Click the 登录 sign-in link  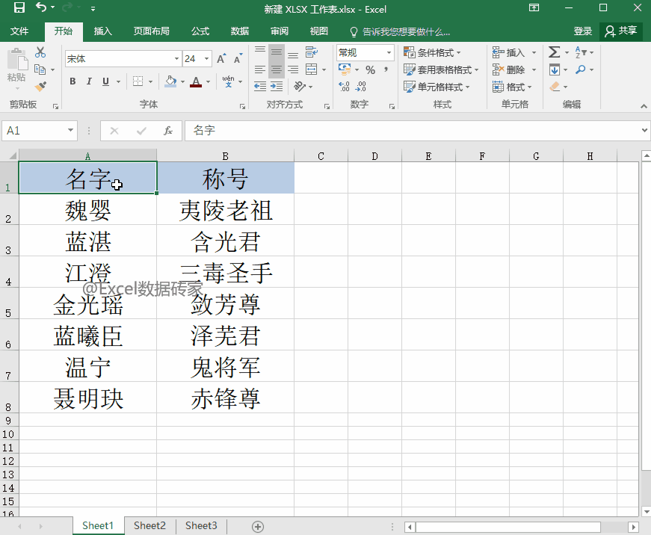[582, 31]
